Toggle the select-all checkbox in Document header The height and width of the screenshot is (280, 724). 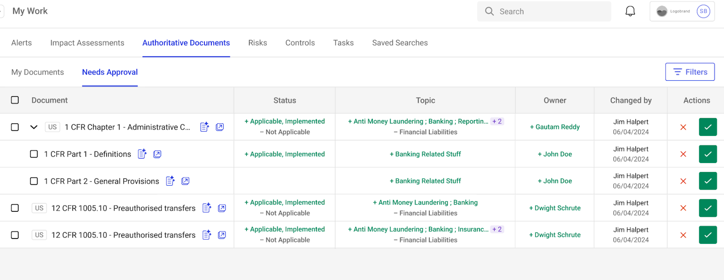(15, 100)
